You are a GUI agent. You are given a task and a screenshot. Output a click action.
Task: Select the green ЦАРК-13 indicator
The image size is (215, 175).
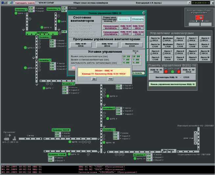click(70, 142)
